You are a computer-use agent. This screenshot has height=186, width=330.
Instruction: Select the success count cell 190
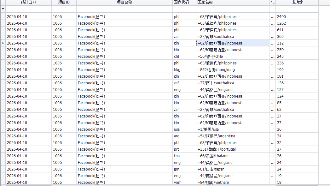297,69
